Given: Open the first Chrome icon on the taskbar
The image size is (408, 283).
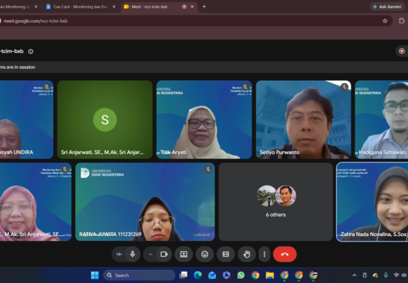Looking at the screenshot, I should tap(255, 275).
